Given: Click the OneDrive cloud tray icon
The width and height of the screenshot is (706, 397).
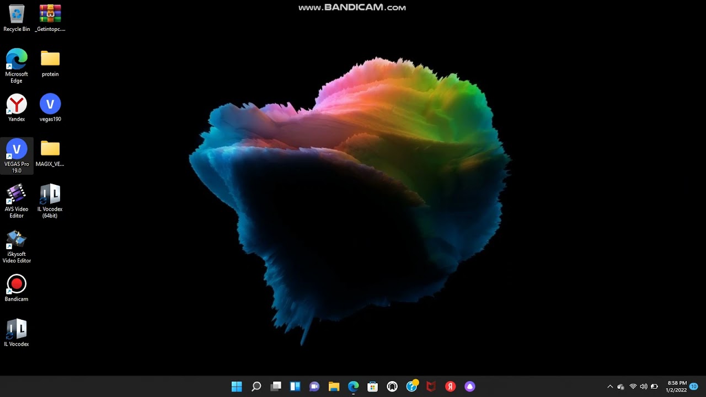Looking at the screenshot, I should [x=621, y=387].
